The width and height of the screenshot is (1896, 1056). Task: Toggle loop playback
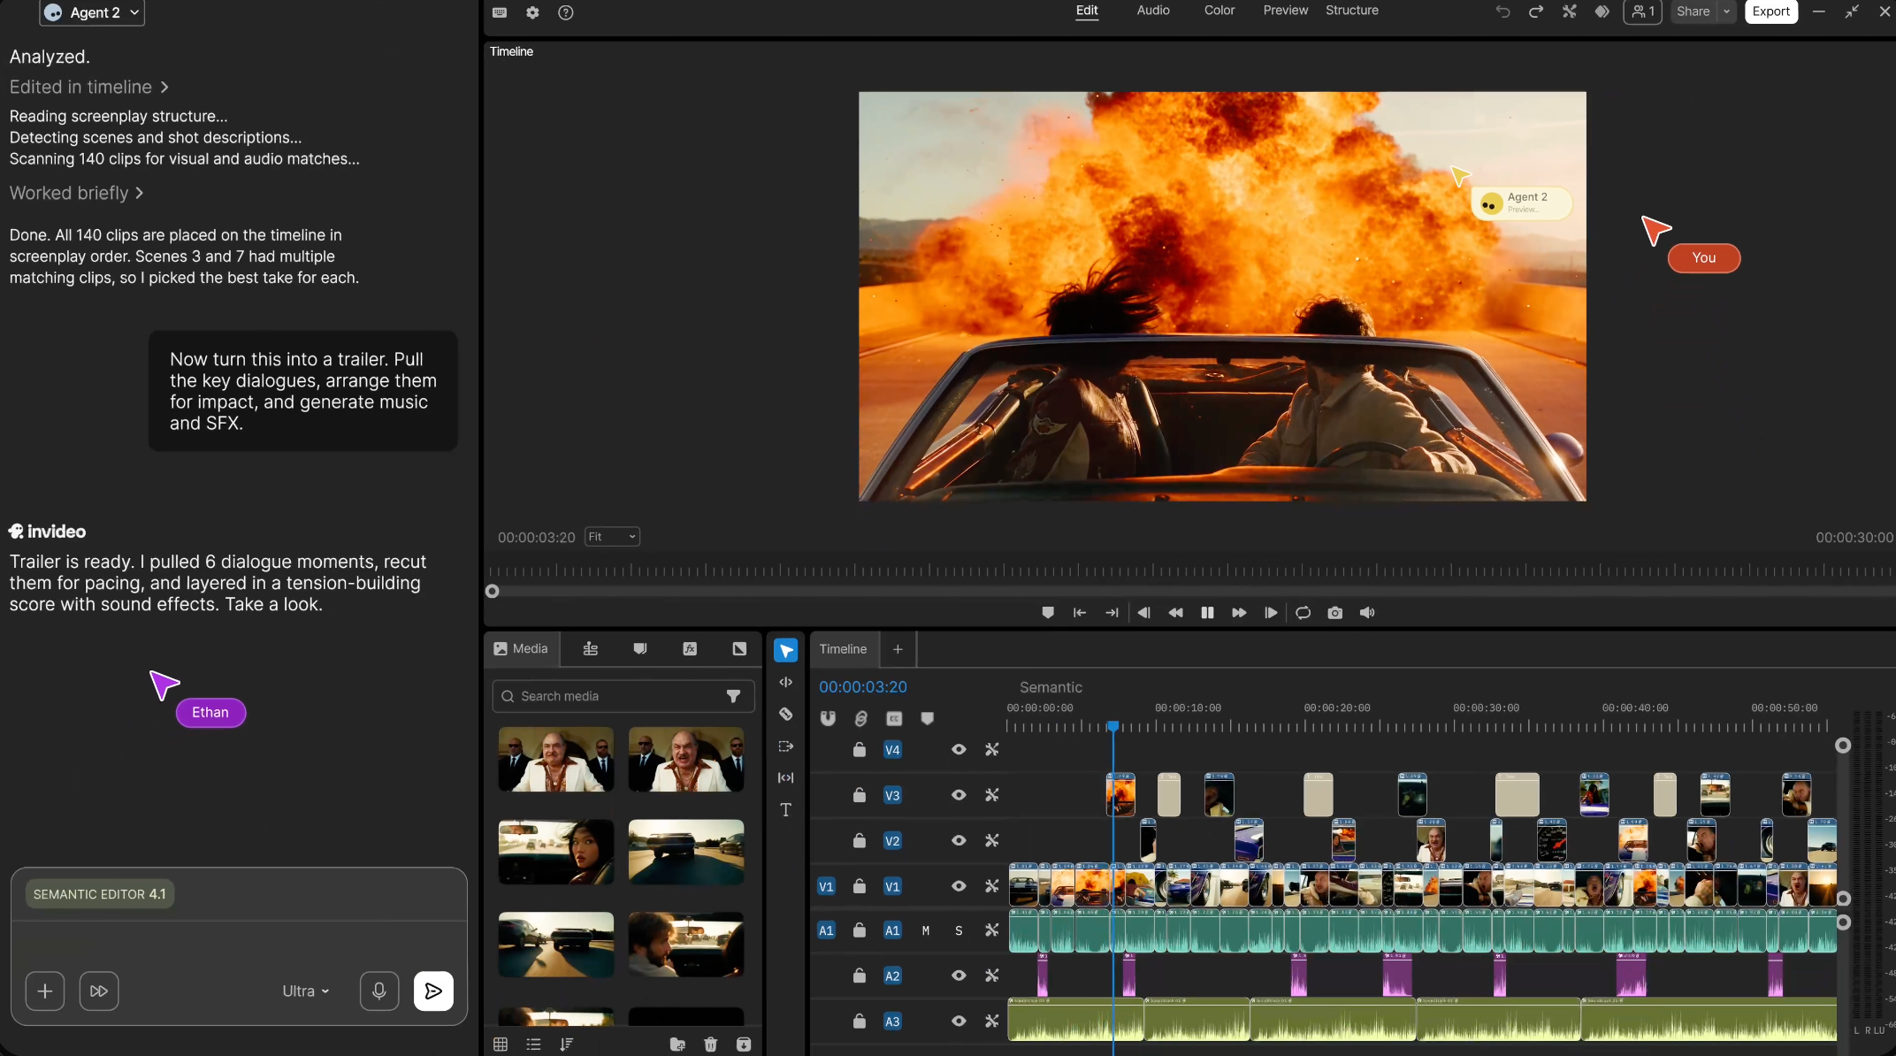(1303, 613)
